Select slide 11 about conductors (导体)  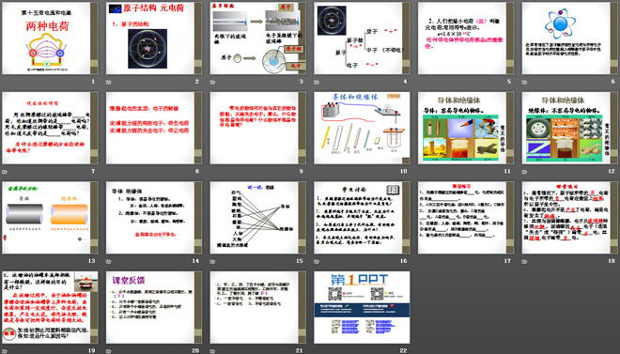[466, 128]
